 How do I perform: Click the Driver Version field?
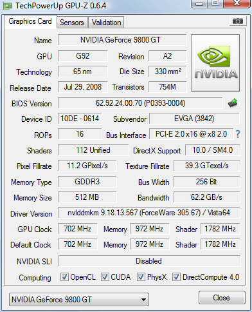(x=149, y=213)
